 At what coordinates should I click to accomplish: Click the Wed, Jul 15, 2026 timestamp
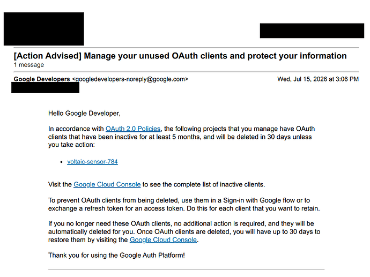(318, 79)
